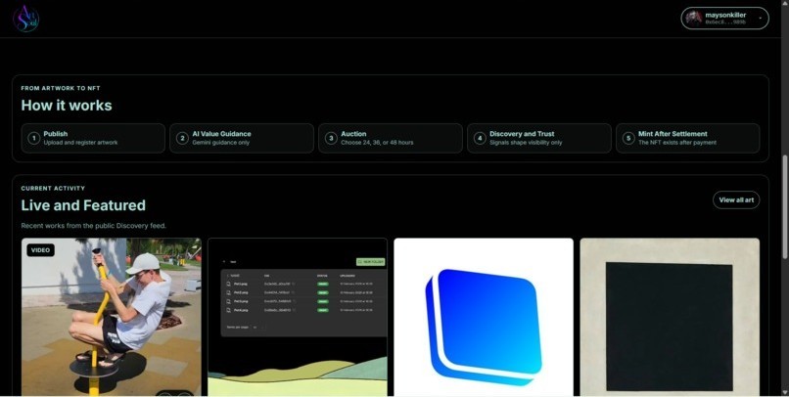This screenshot has height=397, width=789.
Task: Click the step 3 number circle
Action: click(331, 138)
